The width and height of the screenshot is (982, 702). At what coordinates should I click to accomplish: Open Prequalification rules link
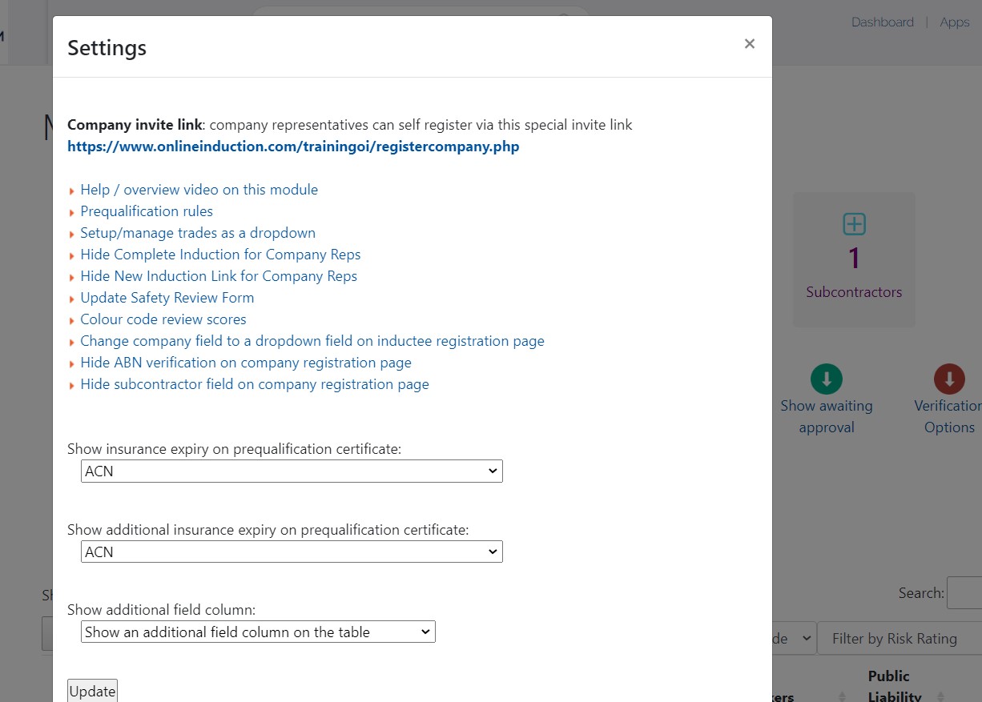[x=147, y=211]
